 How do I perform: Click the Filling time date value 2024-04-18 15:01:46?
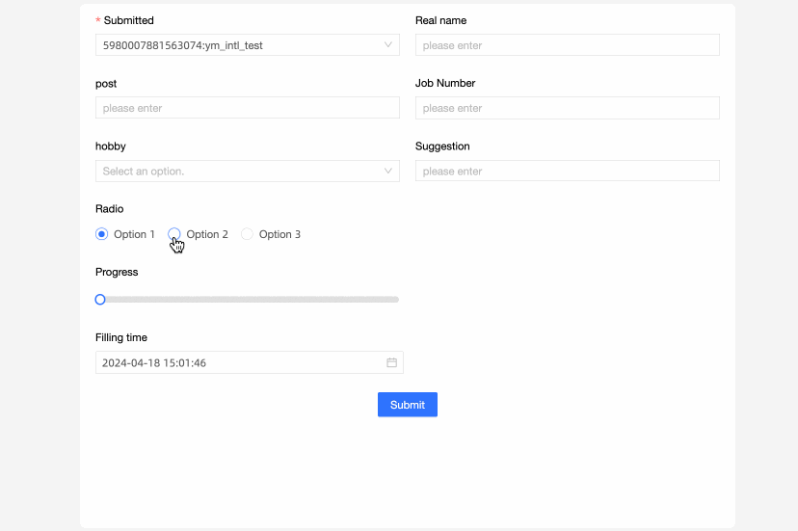[154, 363]
